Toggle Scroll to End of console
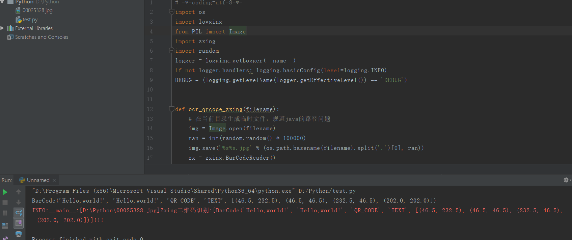Viewport: 572px width, 240px height. [x=19, y=223]
